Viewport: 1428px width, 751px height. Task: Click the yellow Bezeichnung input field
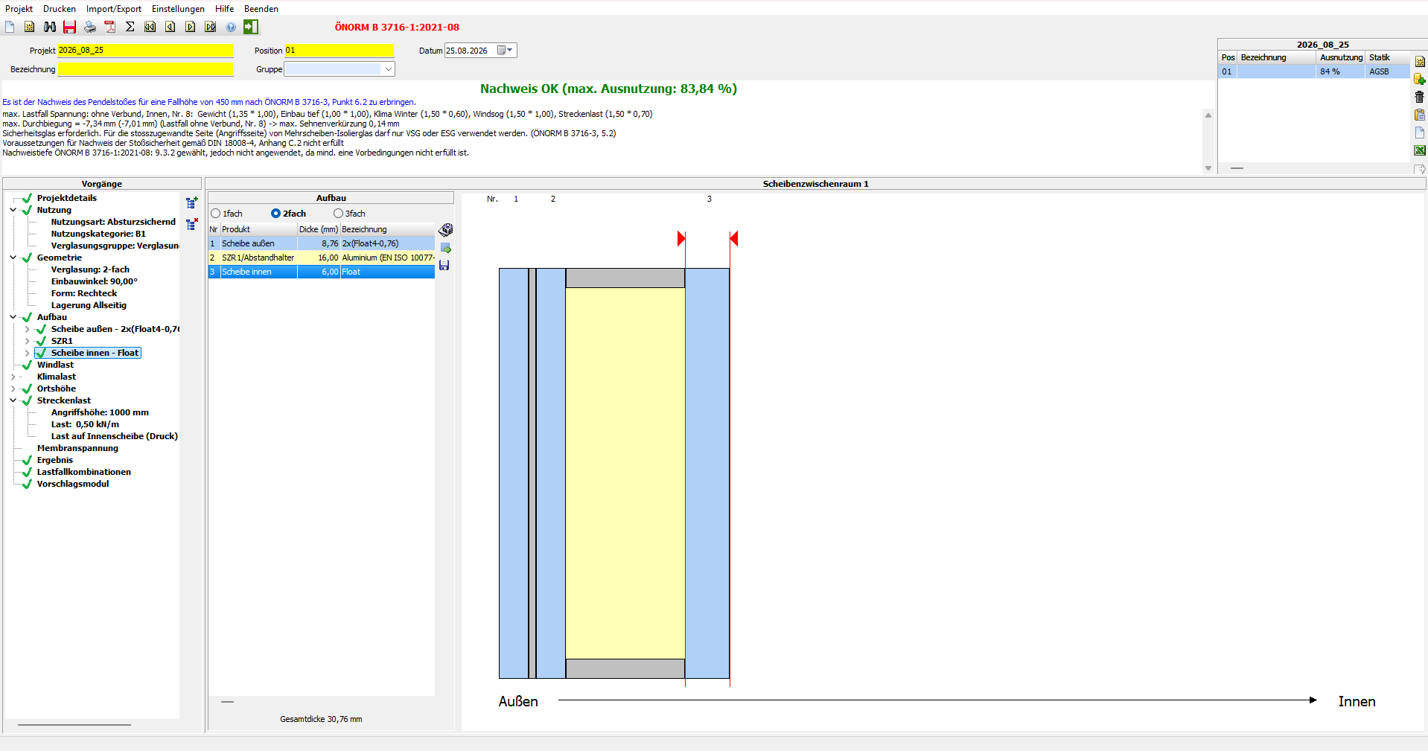pos(146,69)
